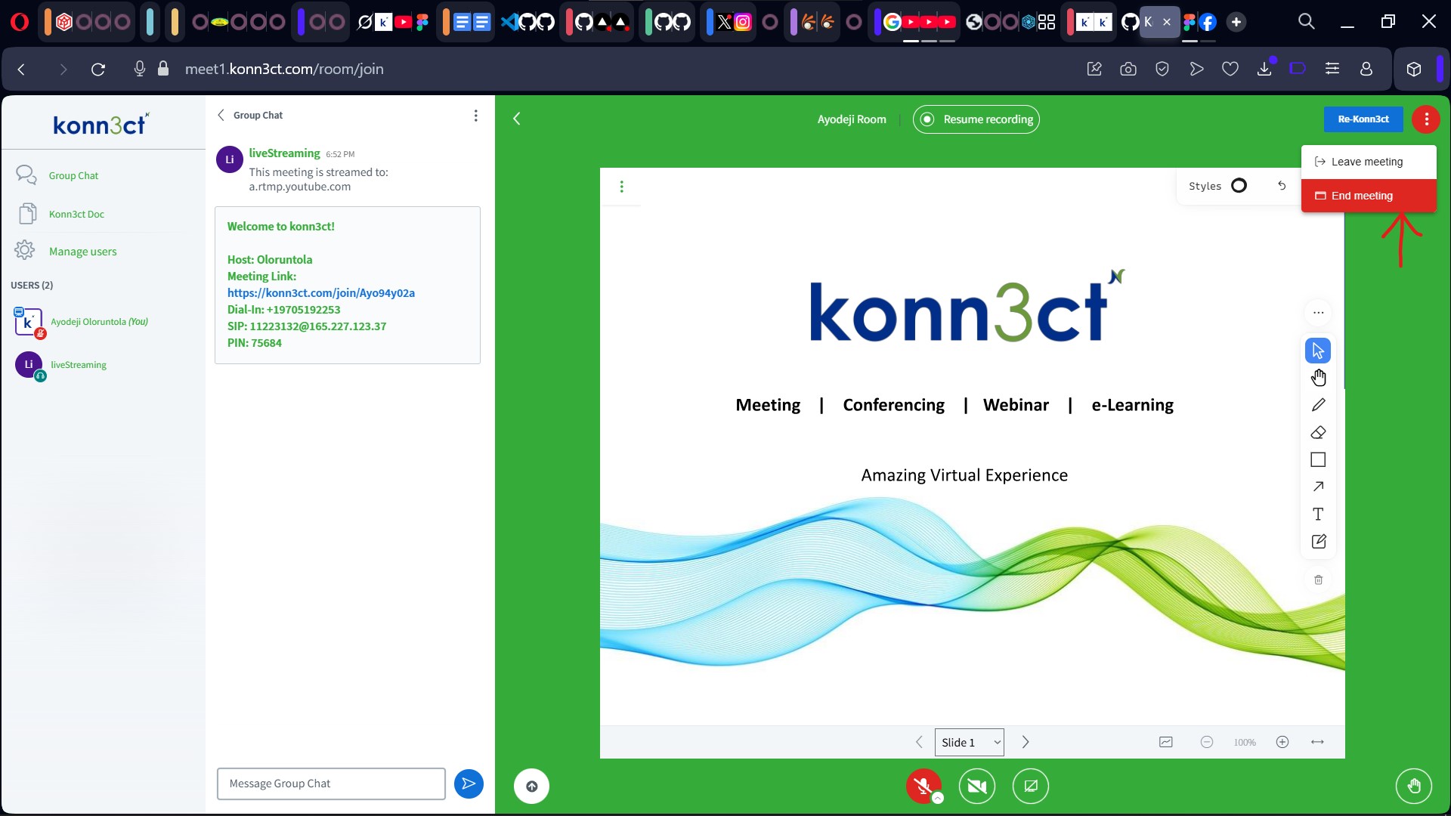This screenshot has width=1451, height=816.
Task: Raise hand using bottom-right icon
Action: click(x=1413, y=786)
